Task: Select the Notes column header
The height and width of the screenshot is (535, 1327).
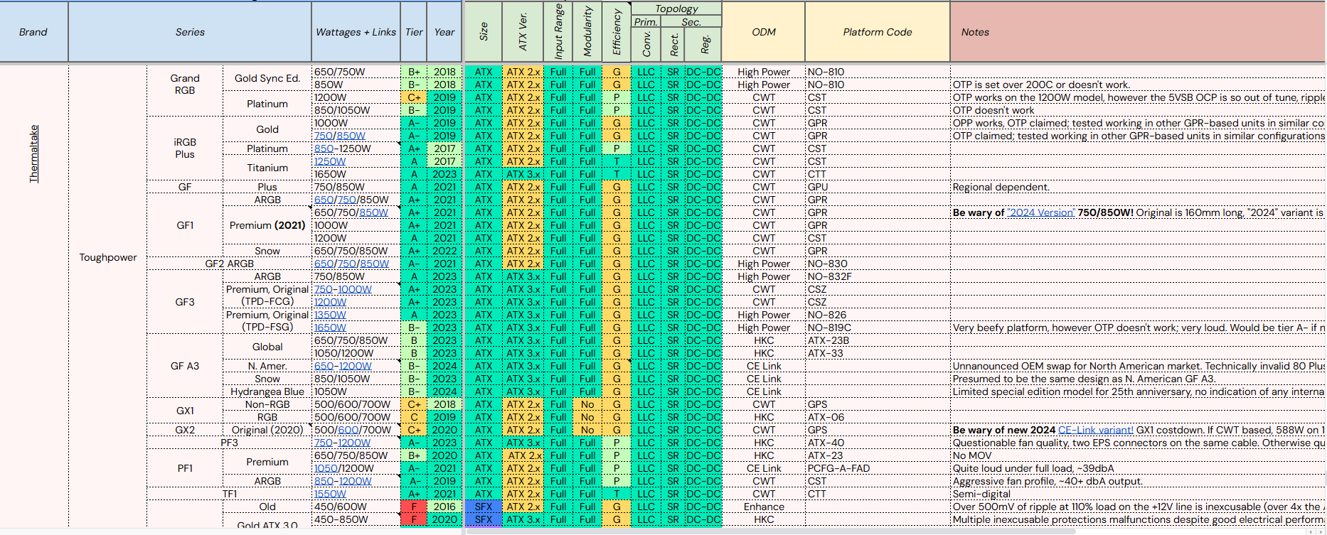Action: 1138,32
